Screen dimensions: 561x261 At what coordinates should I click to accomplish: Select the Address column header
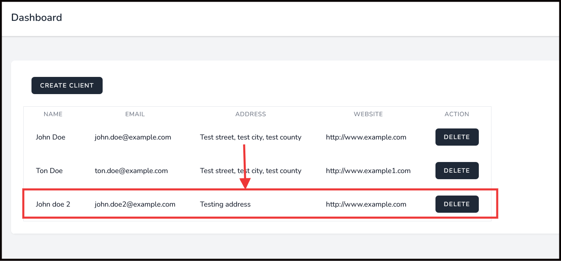pos(251,114)
